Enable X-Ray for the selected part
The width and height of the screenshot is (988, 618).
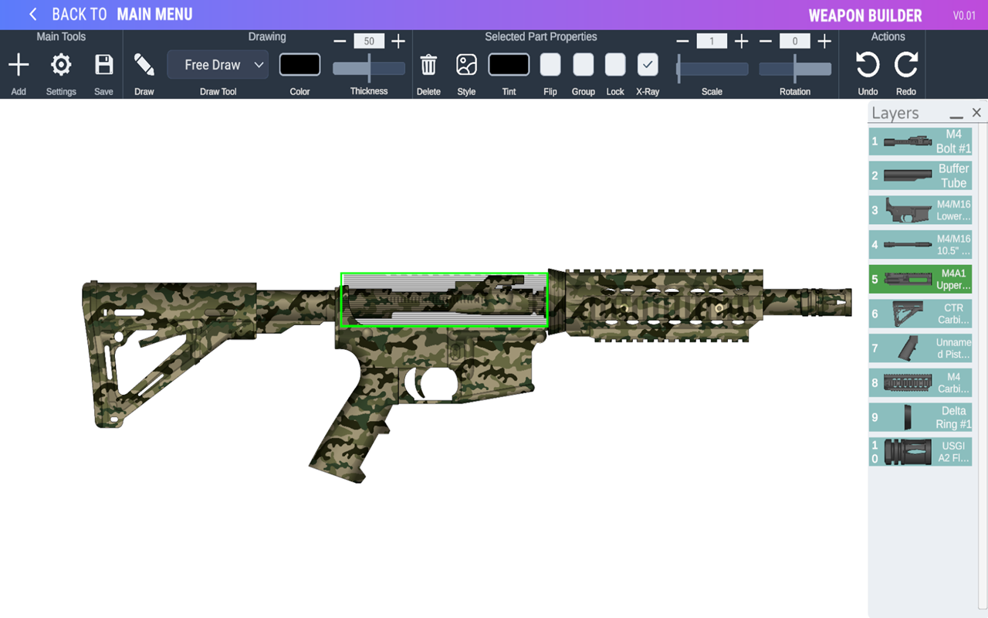coord(648,65)
